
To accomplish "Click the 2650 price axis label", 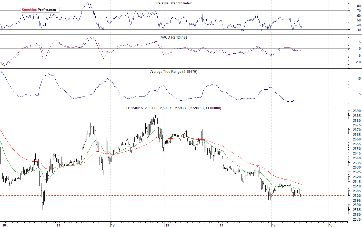I will click(x=357, y=149).
